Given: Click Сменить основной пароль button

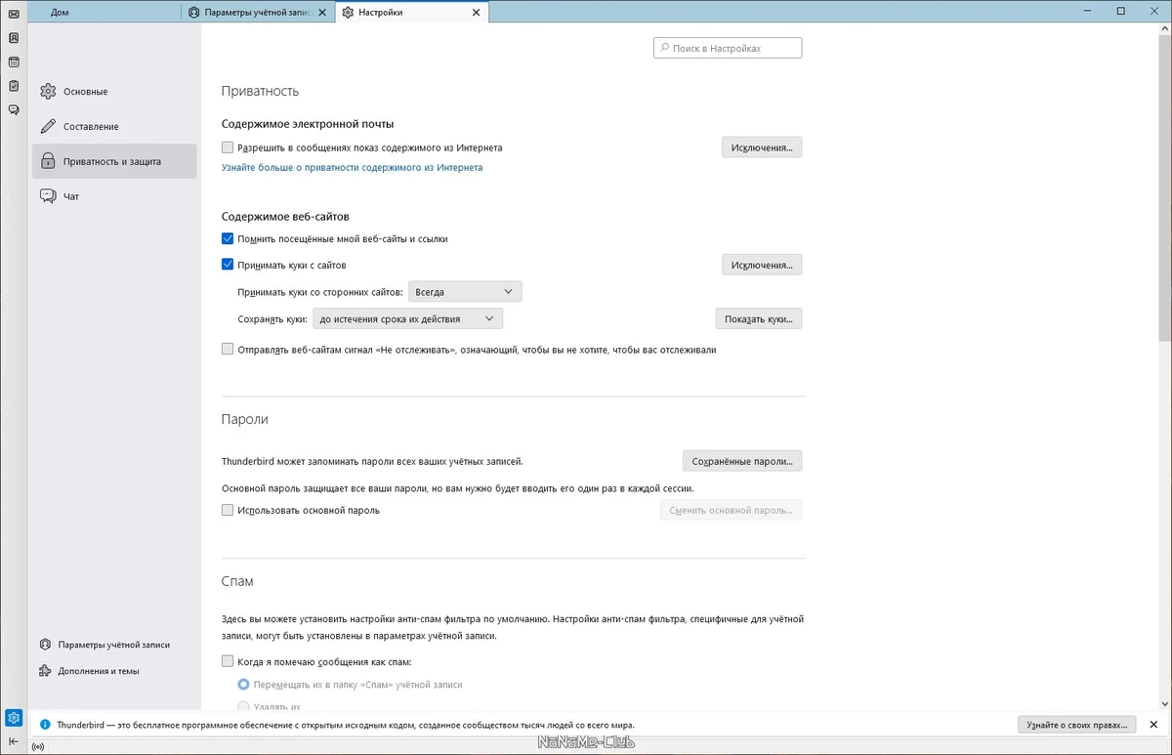Looking at the screenshot, I should (732, 510).
